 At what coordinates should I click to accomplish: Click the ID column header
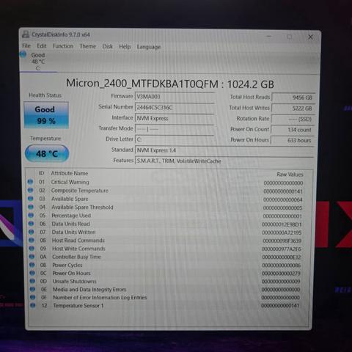(x=41, y=173)
